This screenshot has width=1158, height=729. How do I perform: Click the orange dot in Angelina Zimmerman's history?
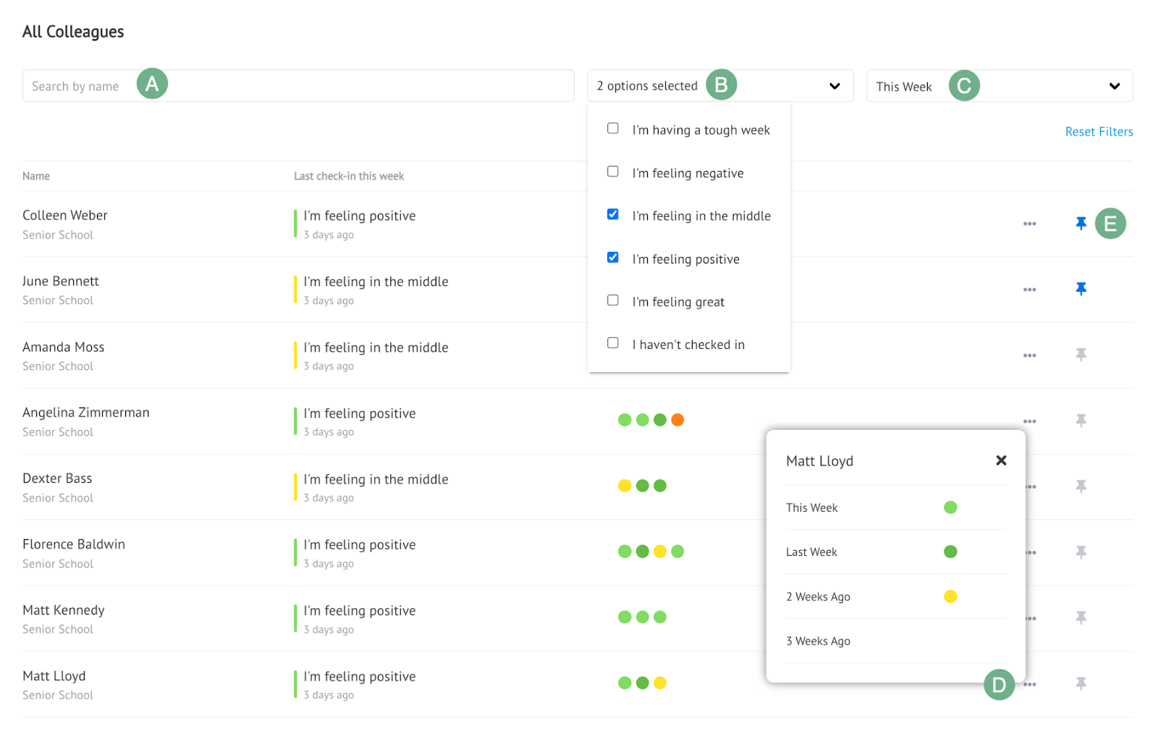coord(677,420)
